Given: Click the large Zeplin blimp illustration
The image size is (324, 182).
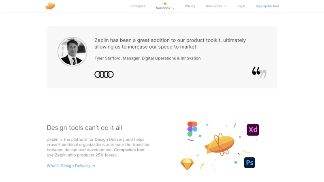Looking at the screenshot, I should coord(220,144).
